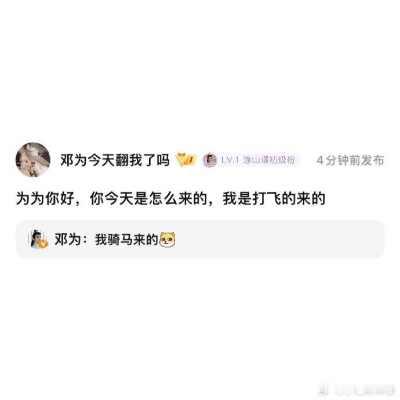Tap the greeting text 为为你好
Viewport: 400px width, 400px height.
pyautogui.click(x=45, y=198)
